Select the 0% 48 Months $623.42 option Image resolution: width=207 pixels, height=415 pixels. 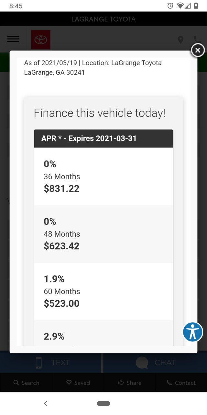click(x=103, y=234)
